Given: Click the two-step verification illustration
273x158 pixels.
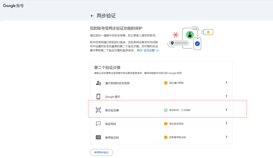Looking at the screenshot, I should coord(190,38).
